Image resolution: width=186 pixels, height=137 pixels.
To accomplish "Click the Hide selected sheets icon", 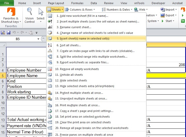I will (50, 80).
